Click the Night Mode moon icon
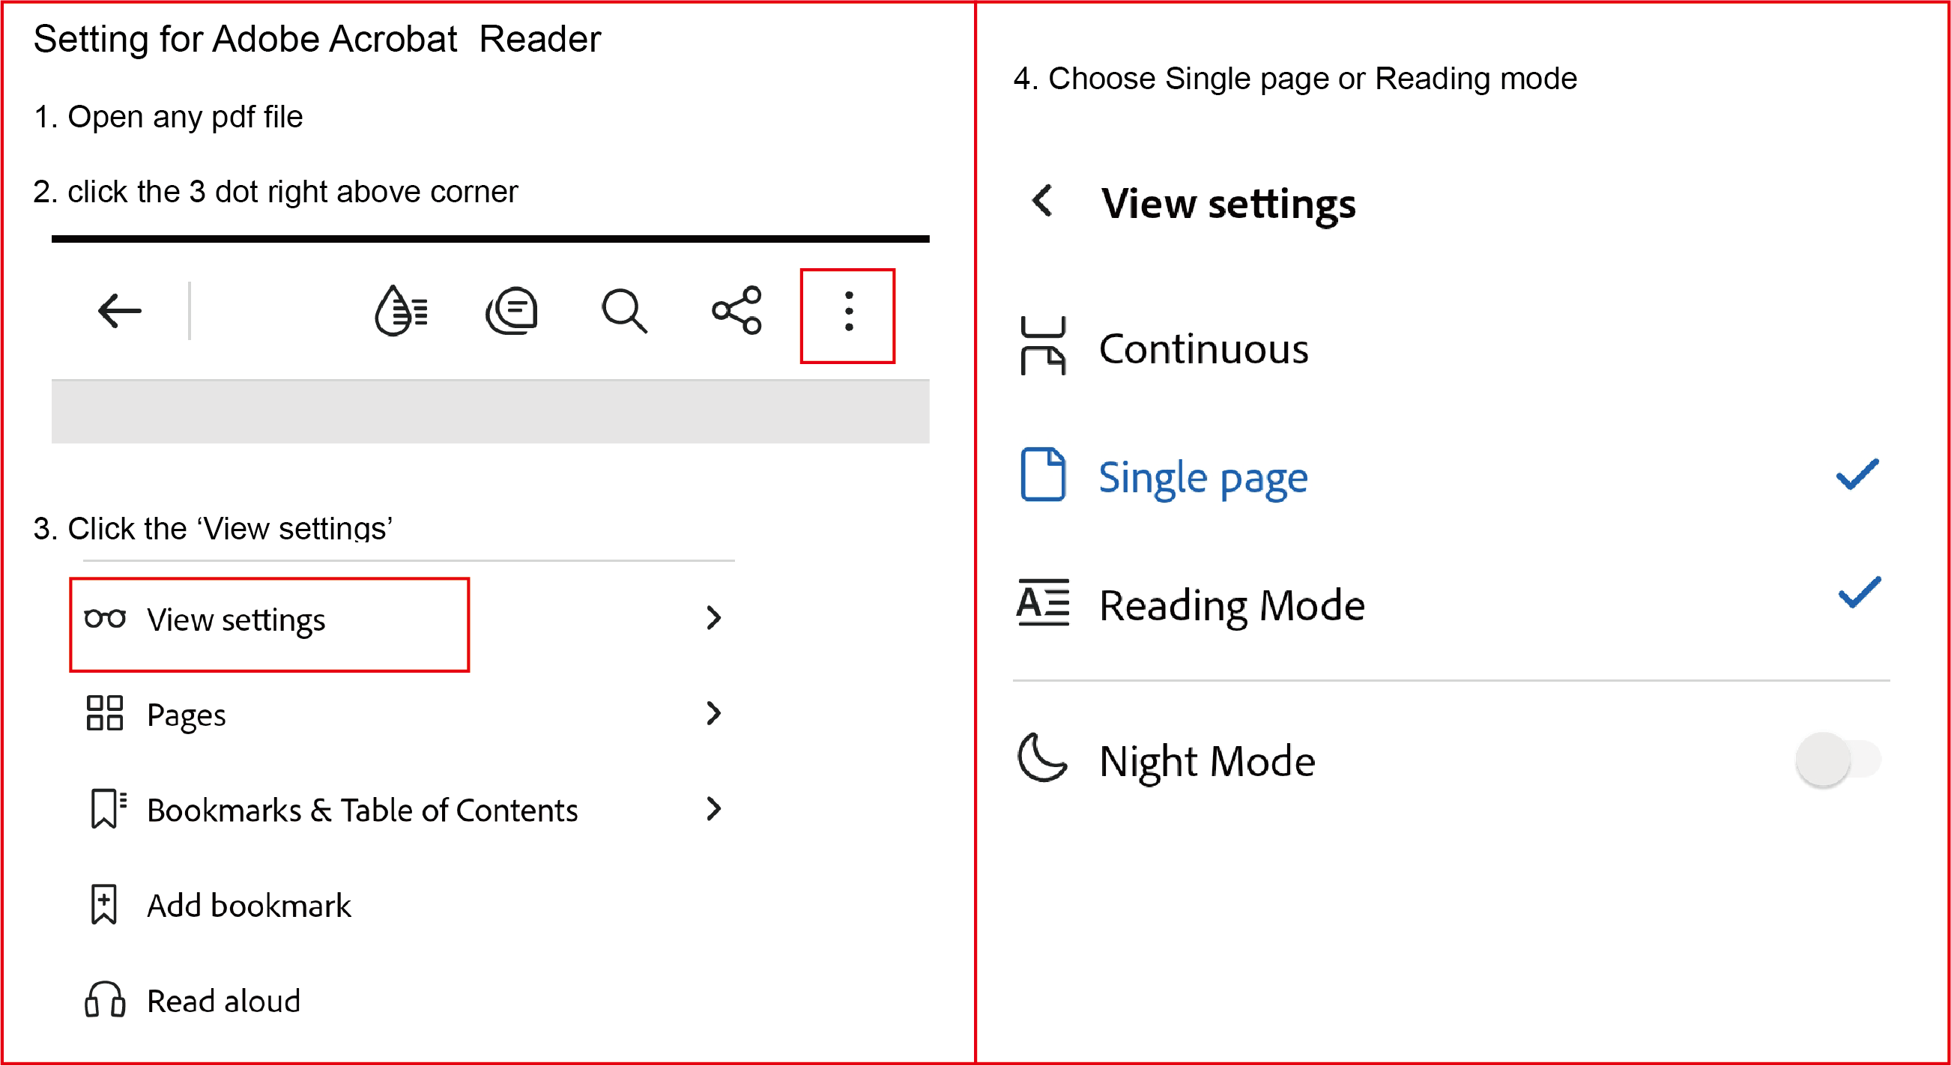 tap(1042, 759)
